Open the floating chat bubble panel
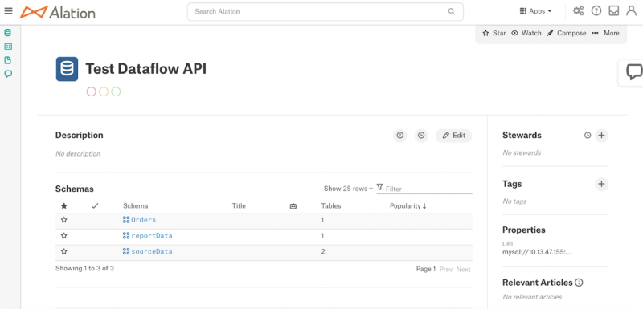The image size is (643, 309). click(x=633, y=72)
